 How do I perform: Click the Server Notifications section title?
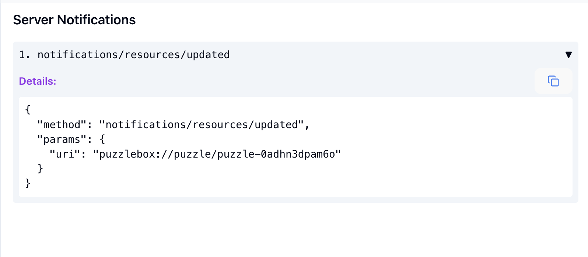(74, 20)
